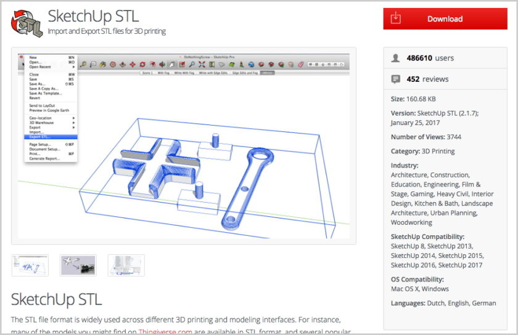518x335 pixels.
Task: Select third thumbnail showing dialog window
Action: click(126, 265)
